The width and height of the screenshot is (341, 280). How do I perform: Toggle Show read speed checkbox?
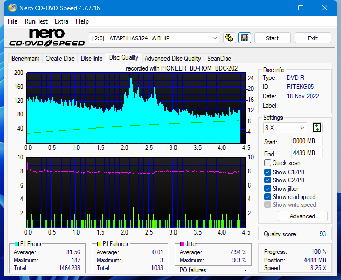[x=267, y=196]
